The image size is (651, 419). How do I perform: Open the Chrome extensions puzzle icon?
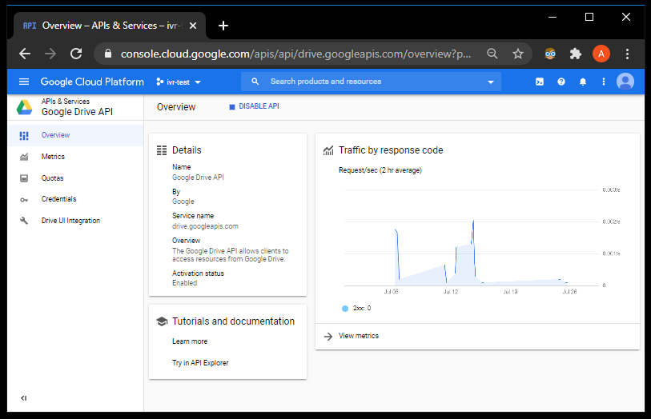pyautogui.click(x=576, y=54)
